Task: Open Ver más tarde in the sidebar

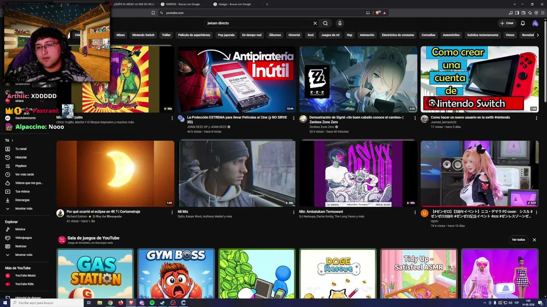Action: pos(26,174)
